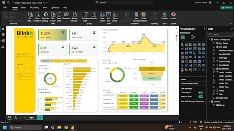Viewport: 234px width, 131px height.
Task: Publish the report
Action: pyautogui.click(x=164, y=16)
